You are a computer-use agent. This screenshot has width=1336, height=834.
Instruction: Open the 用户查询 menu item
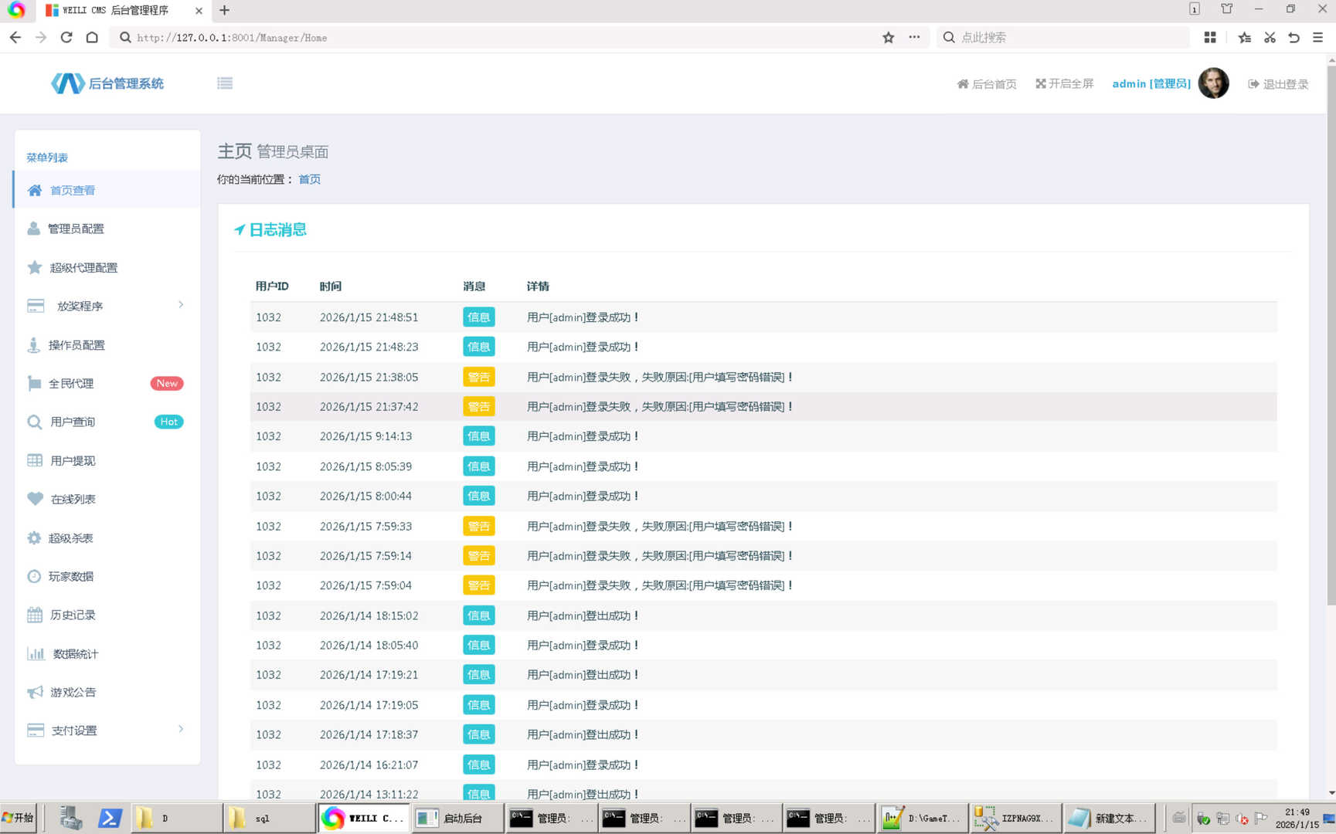click(x=73, y=422)
